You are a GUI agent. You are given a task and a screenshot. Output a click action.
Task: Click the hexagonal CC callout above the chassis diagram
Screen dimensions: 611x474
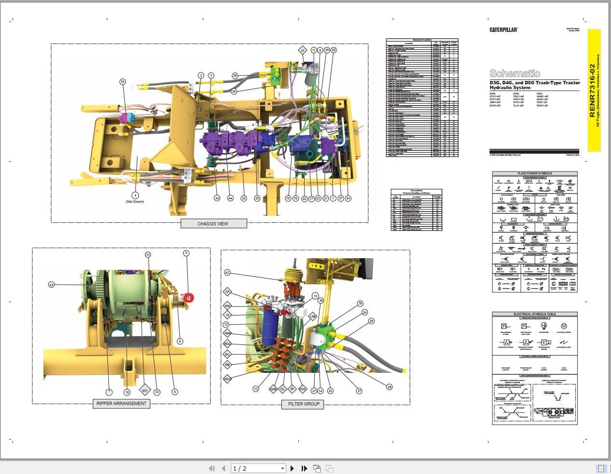pos(302,50)
